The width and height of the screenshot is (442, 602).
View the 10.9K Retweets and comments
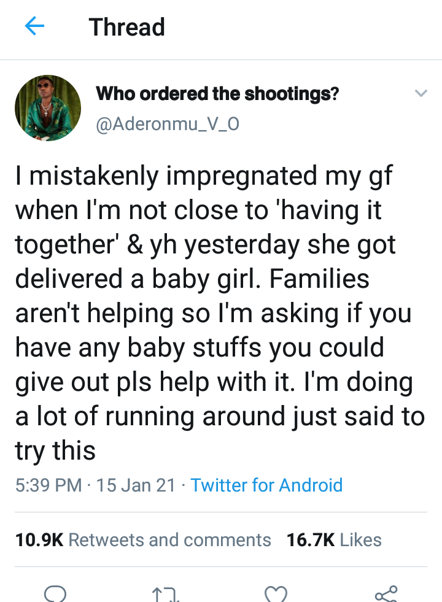[x=143, y=540]
